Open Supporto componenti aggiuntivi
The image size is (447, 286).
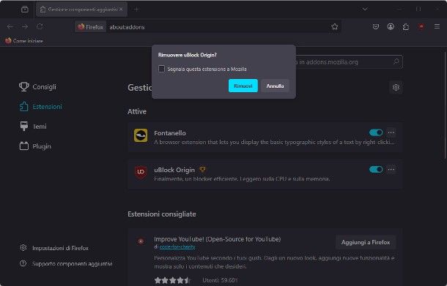pyautogui.click(x=66, y=264)
